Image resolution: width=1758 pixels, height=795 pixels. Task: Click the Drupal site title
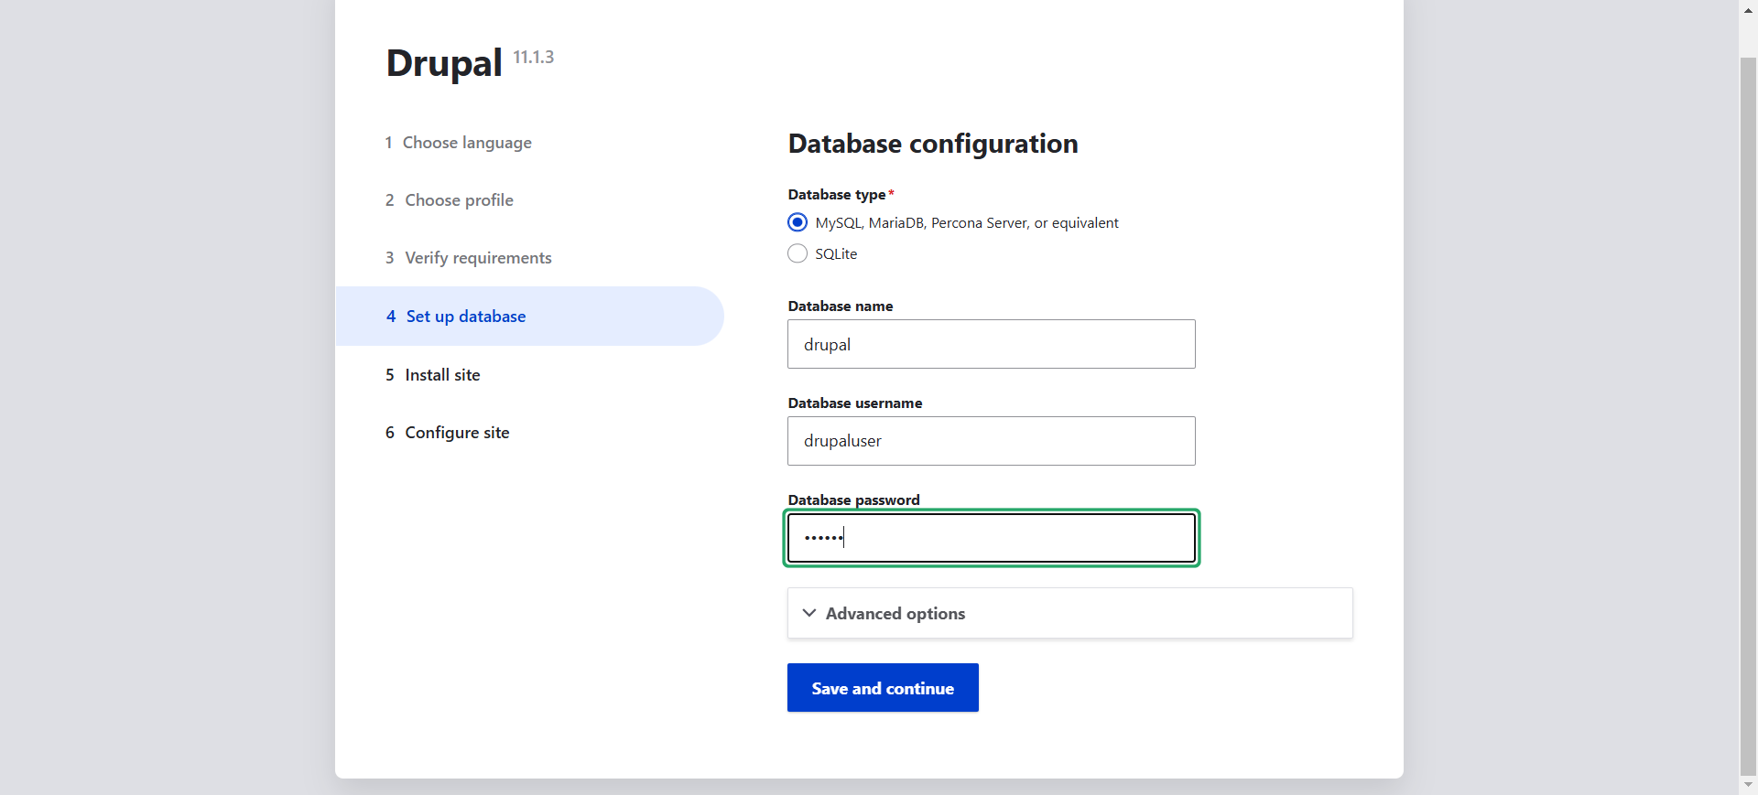click(444, 63)
